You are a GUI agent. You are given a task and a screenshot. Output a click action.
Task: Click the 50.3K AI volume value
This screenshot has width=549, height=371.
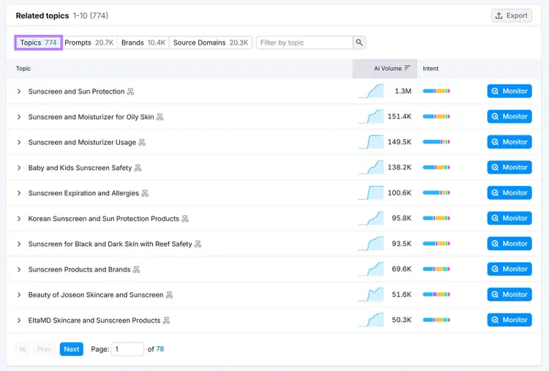[x=402, y=320]
